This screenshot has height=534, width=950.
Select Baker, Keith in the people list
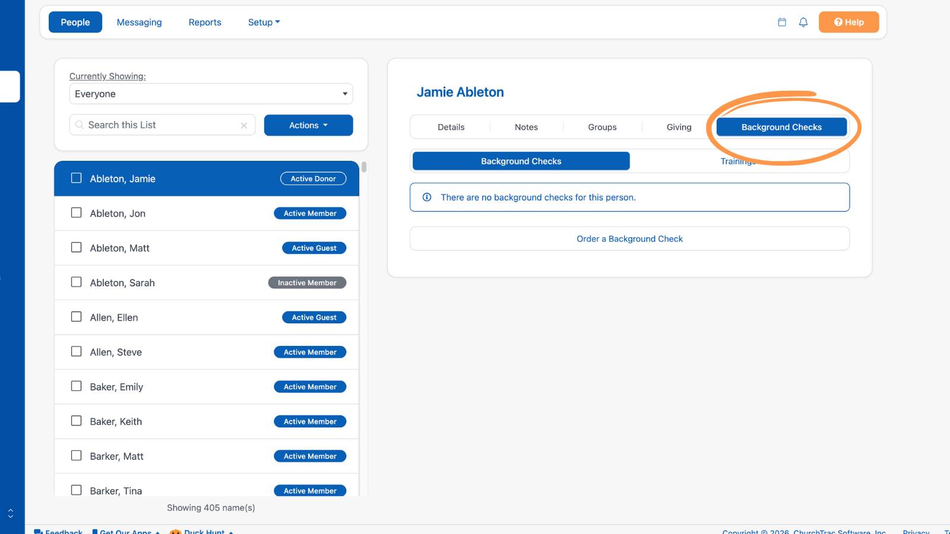pos(207,421)
